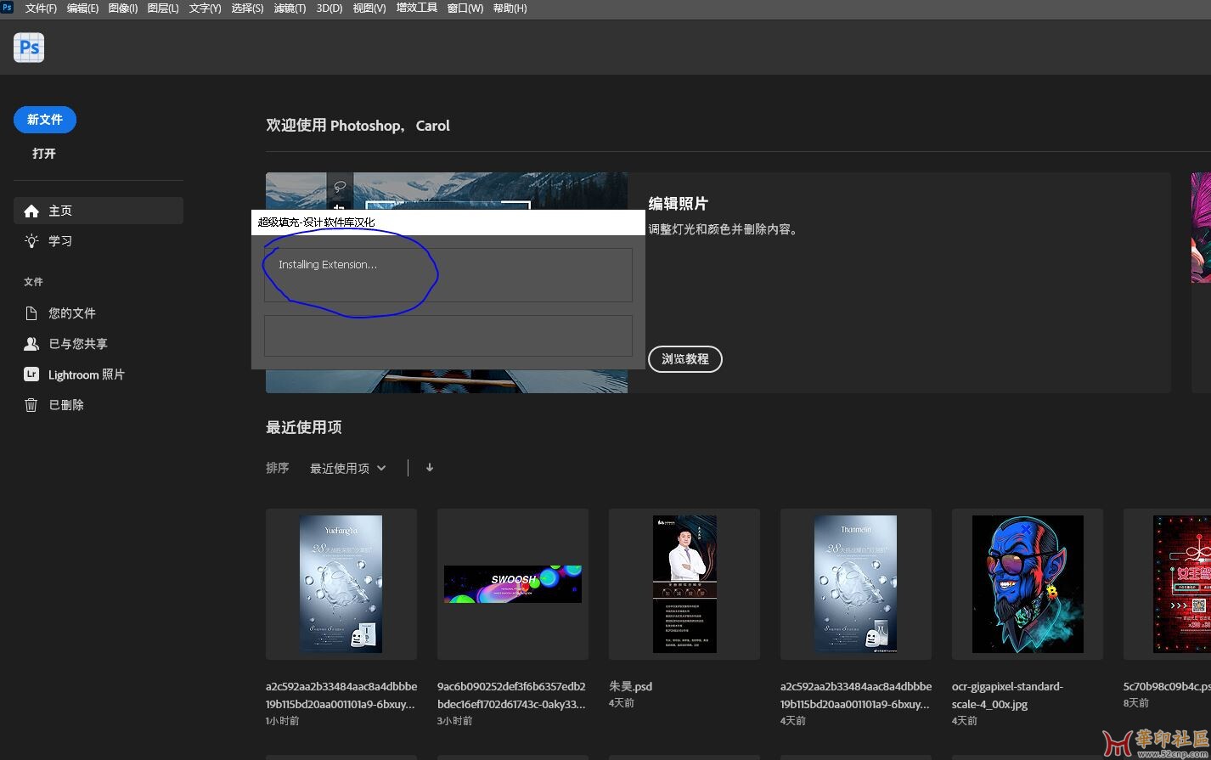Screen dimensions: 1211x760
Task: Click the 新文件 button
Action: [45, 120]
